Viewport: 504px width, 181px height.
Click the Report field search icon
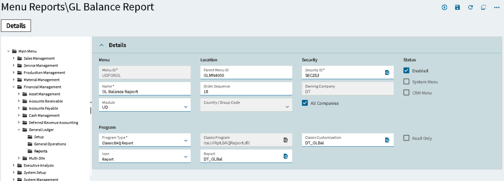(x=286, y=156)
